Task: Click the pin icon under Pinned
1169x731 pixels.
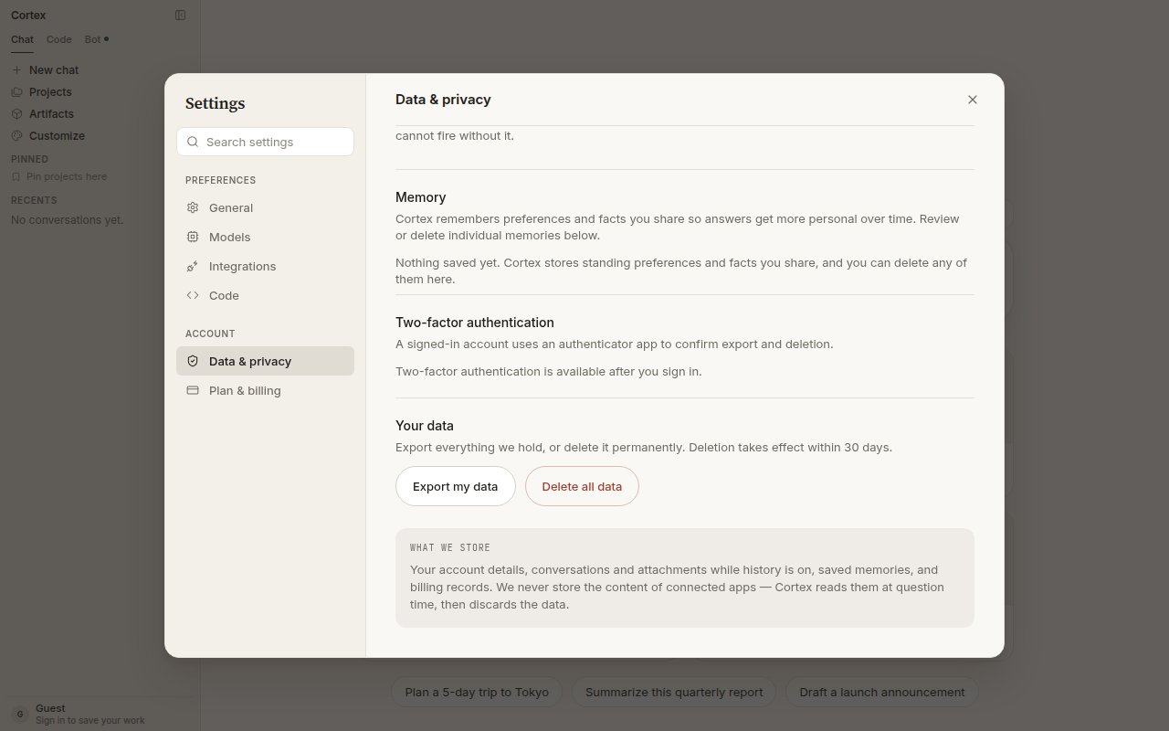Action: click(16, 176)
